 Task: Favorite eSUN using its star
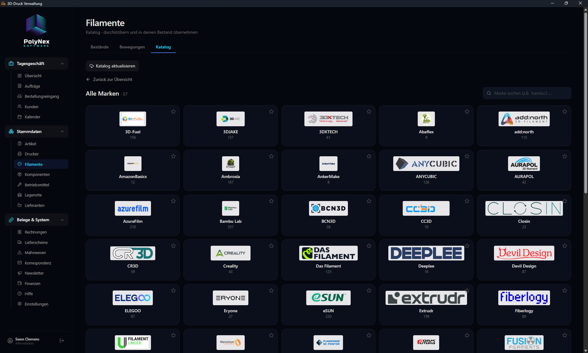tap(369, 290)
